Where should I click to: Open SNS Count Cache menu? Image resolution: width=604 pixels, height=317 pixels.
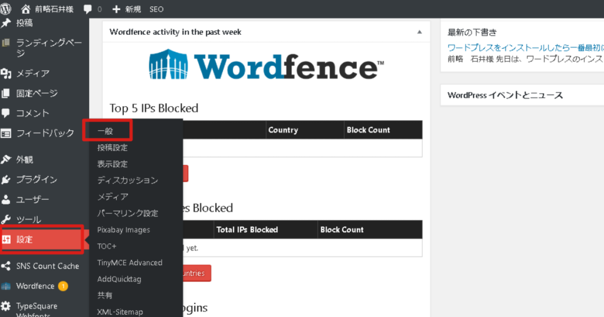tap(47, 266)
